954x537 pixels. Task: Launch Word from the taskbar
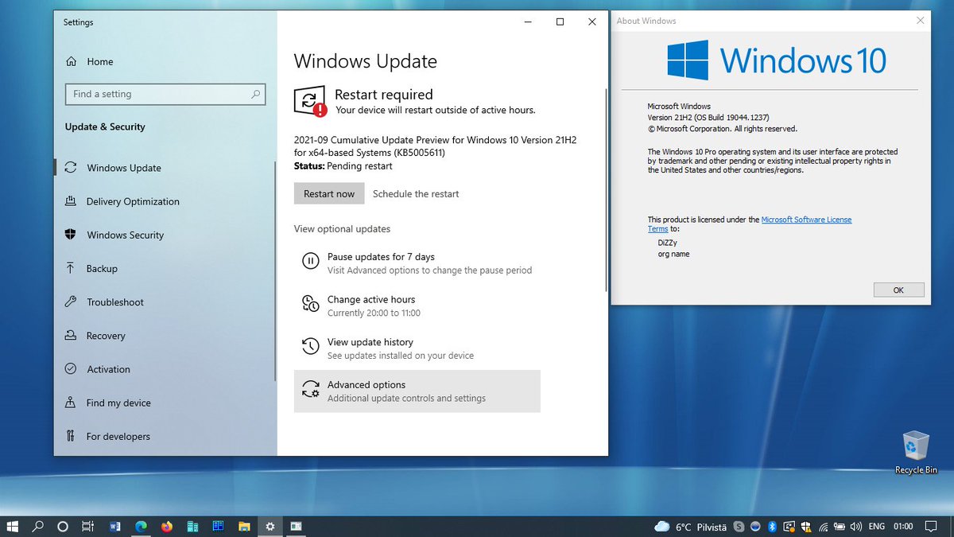[x=114, y=527]
